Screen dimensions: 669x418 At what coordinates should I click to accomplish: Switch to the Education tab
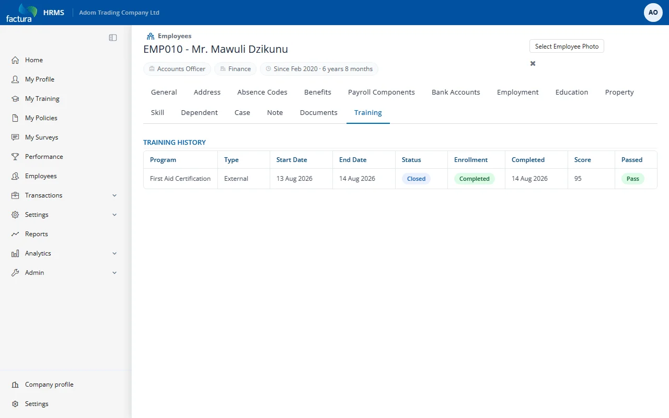[x=572, y=92]
